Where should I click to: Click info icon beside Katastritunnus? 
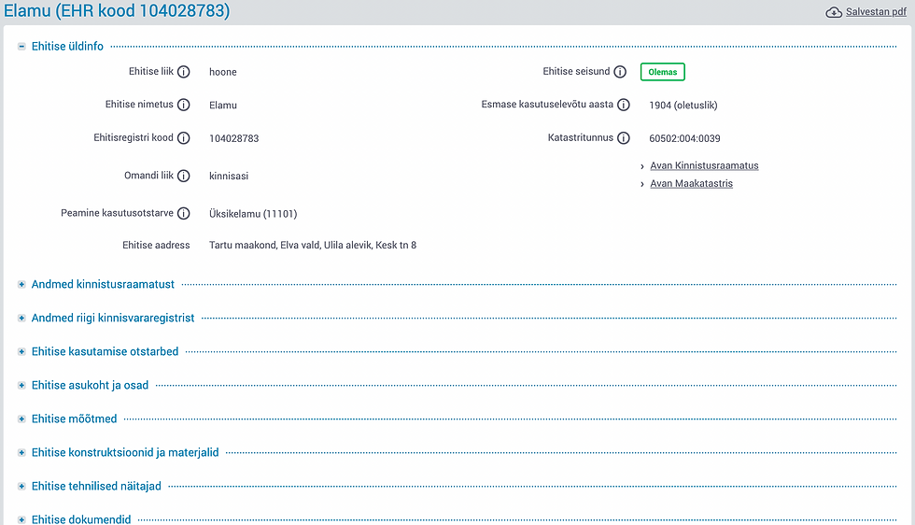624,138
